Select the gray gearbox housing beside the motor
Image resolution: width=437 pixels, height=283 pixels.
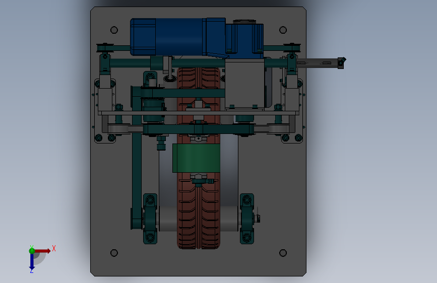pyautogui.click(x=244, y=85)
